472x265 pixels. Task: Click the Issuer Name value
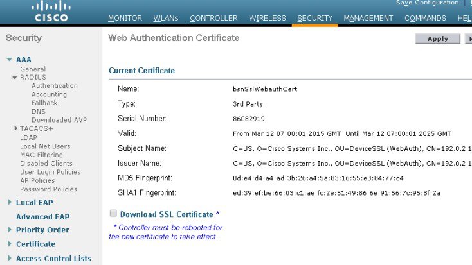pyautogui.click(x=352, y=164)
